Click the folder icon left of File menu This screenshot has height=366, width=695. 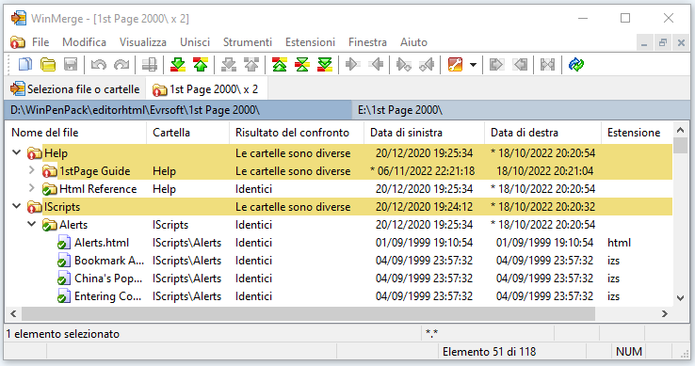18,42
